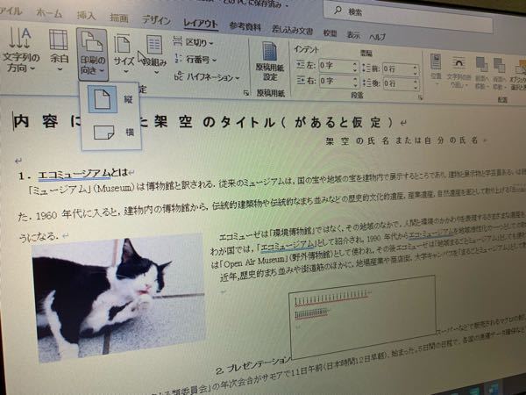The width and height of the screenshot is (526, 395).
Task: Click the 印刷の向き orientation button
Action: (92, 51)
